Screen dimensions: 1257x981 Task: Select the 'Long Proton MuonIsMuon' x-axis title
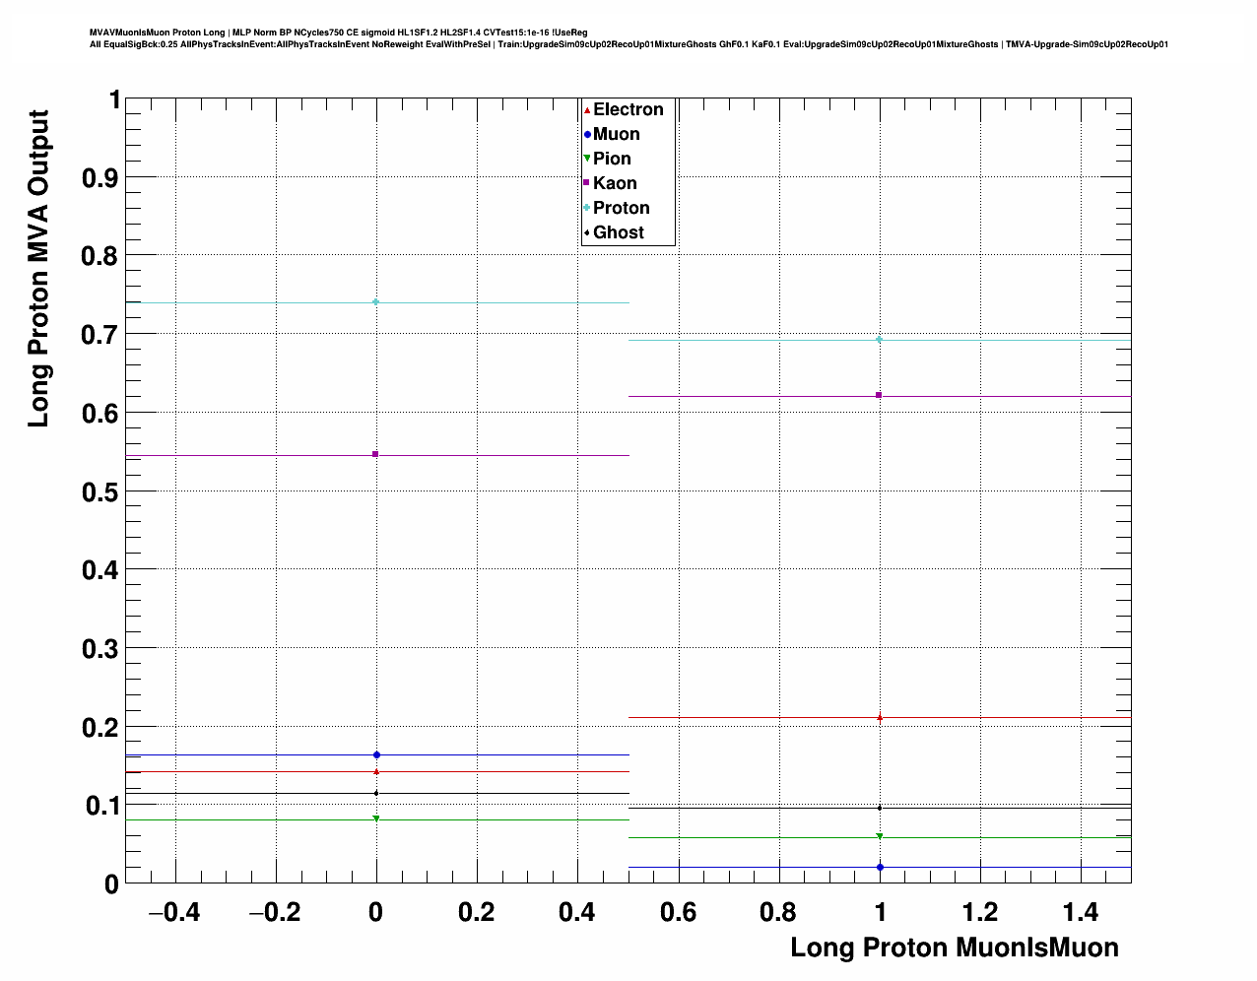point(954,948)
